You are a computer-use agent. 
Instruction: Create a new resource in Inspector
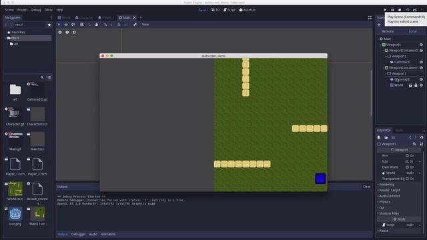[x=379, y=137]
